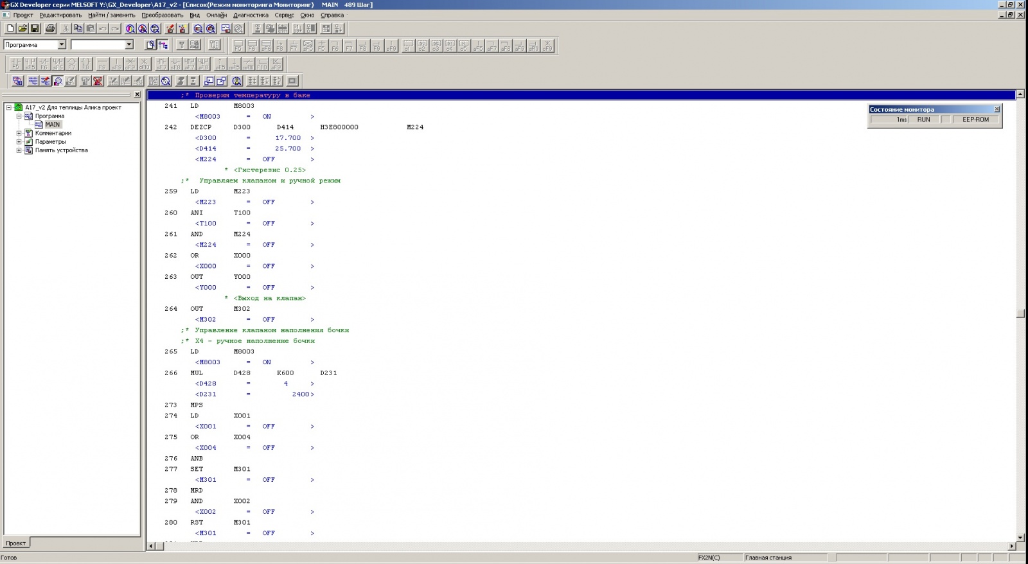Open the Справка menu
Screen dimensions: 1028x564
pos(332,15)
